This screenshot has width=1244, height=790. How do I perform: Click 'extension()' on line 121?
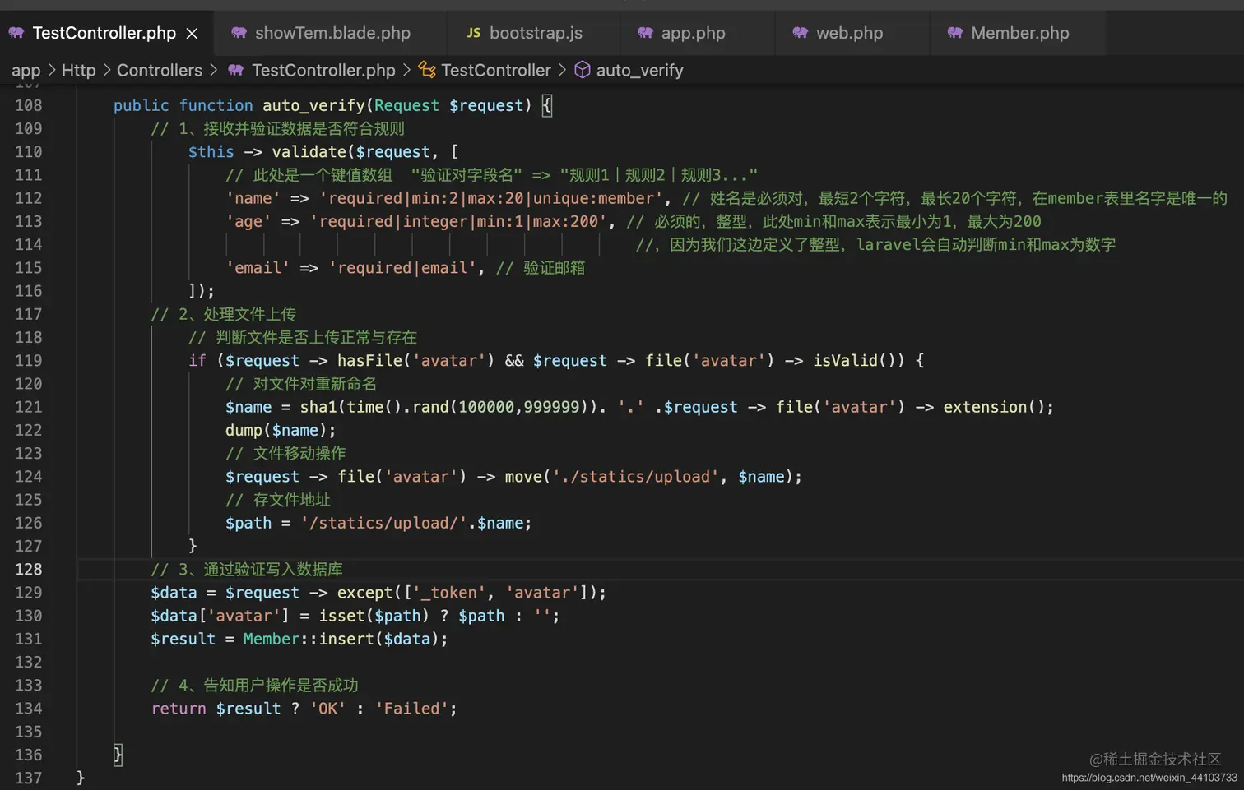point(993,407)
